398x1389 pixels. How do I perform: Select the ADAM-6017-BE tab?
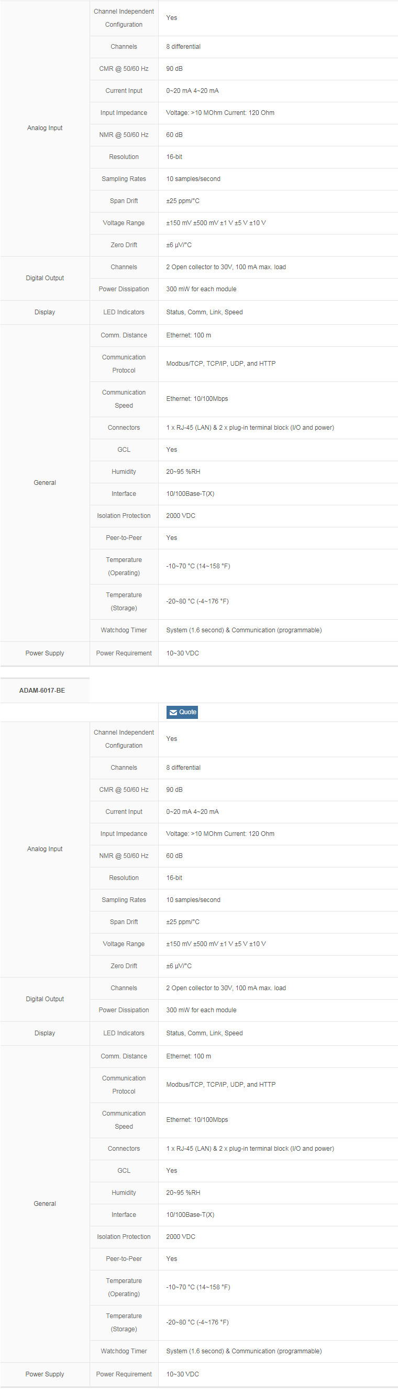42,690
